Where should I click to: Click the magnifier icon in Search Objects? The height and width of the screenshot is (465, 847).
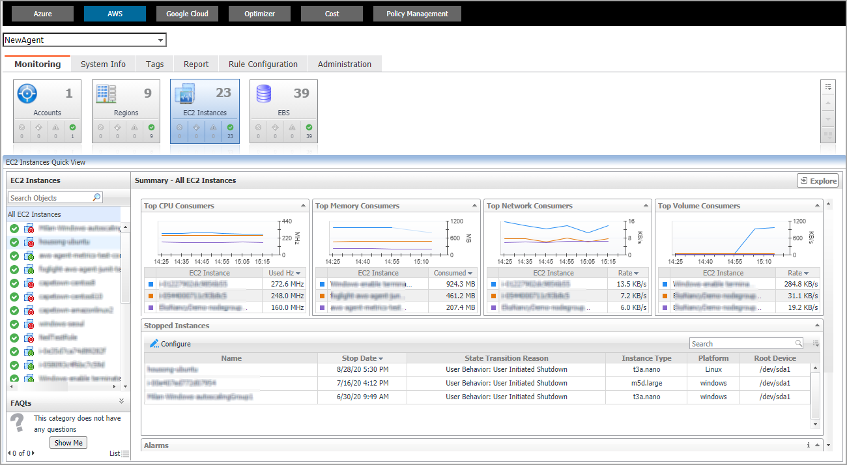97,197
